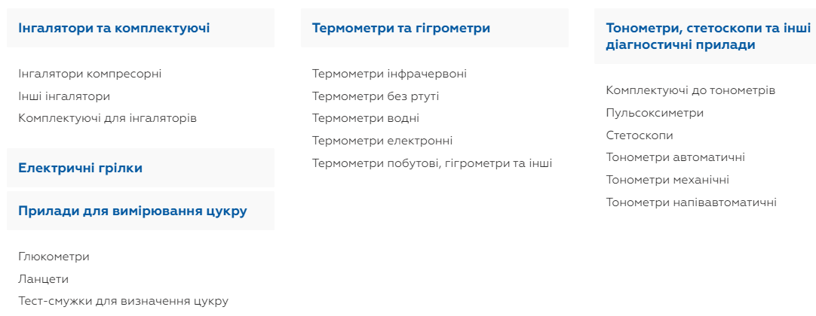
Task: Select the Ланцети subcategory
Action: 43,279
